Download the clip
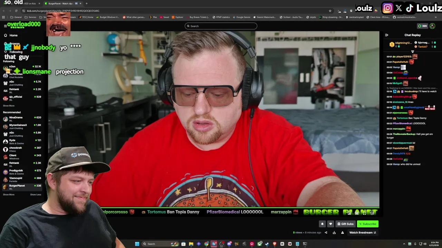 tap(334, 232)
